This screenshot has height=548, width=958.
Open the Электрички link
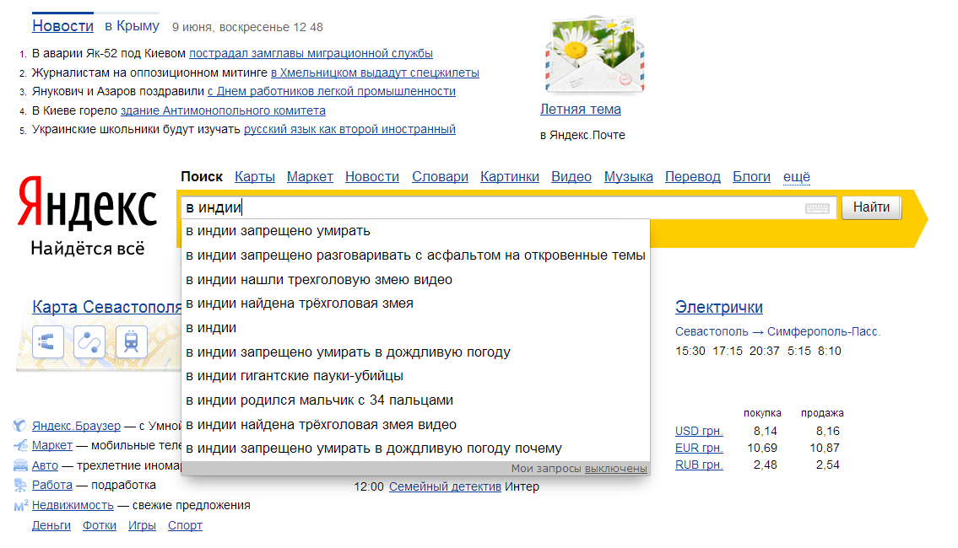point(719,307)
